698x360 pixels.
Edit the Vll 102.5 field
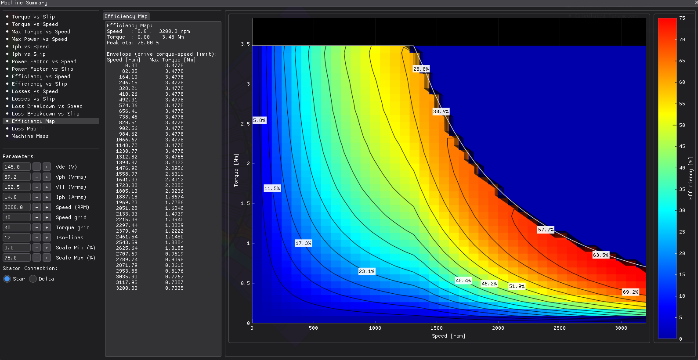click(17, 187)
